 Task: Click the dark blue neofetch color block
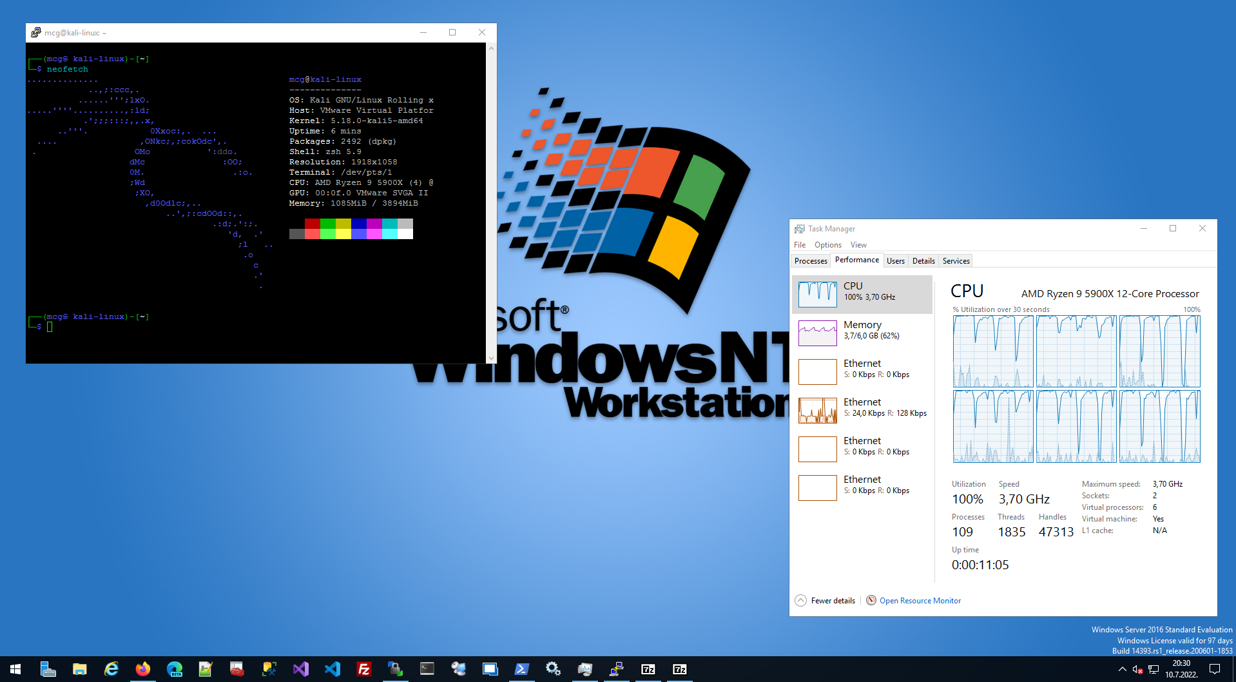359,224
